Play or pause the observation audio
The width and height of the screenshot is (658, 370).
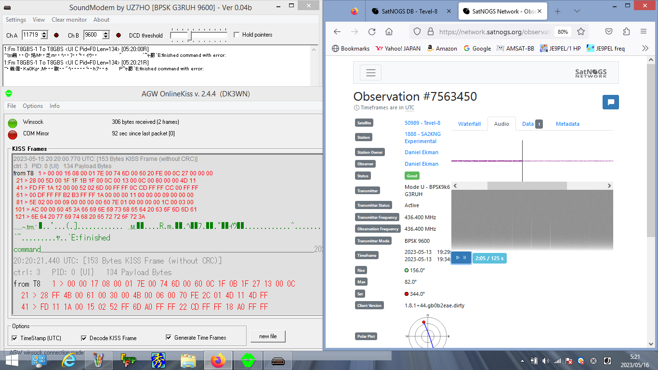(461, 258)
